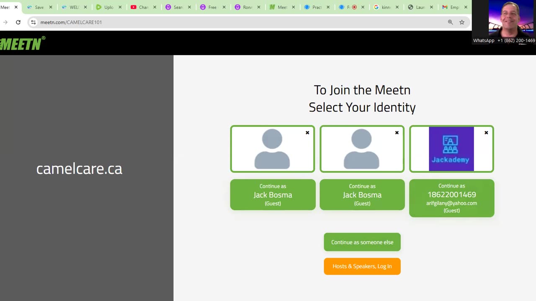This screenshot has width=536, height=301.
Task: Bookmark this page with the star
Action: (462, 22)
